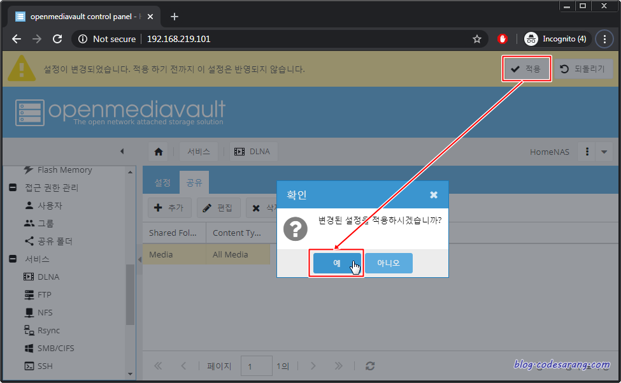Select the All Media cell
Viewport: 621px width, 383px height.
pos(238,254)
